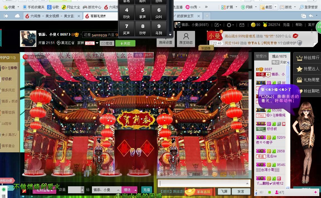Toggle the 悄悄 whisper checkbox
The height and width of the screenshot is (198, 321).
(191, 174)
